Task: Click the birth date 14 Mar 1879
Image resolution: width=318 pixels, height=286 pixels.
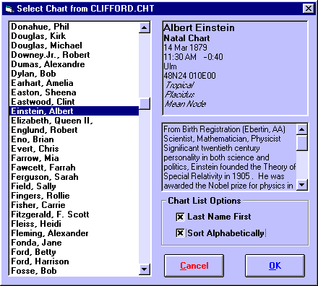Action: tap(185, 48)
